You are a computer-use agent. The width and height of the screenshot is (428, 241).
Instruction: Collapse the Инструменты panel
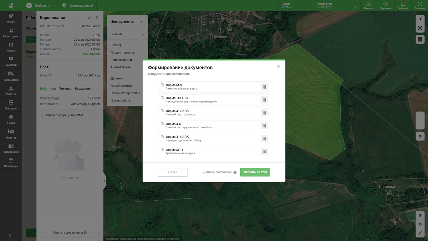[141, 22]
